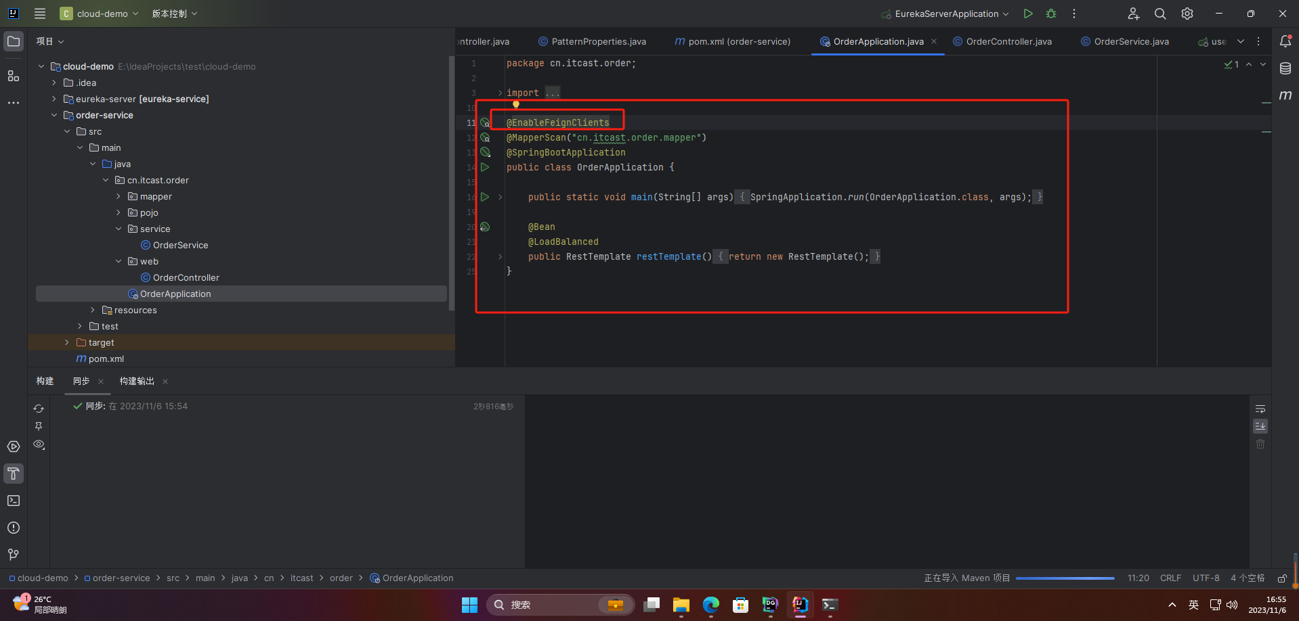The height and width of the screenshot is (621, 1299).
Task: Click run gutter icon beside main method
Action: pos(485,197)
